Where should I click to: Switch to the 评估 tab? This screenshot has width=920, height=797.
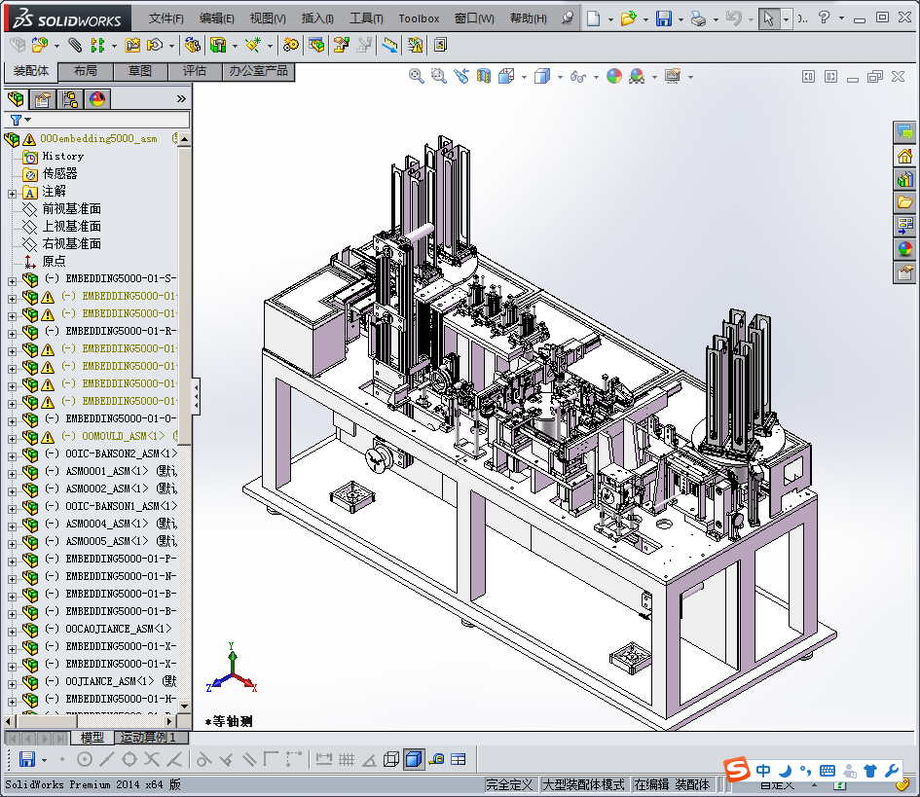pyautogui.click(x=195, y=71)
